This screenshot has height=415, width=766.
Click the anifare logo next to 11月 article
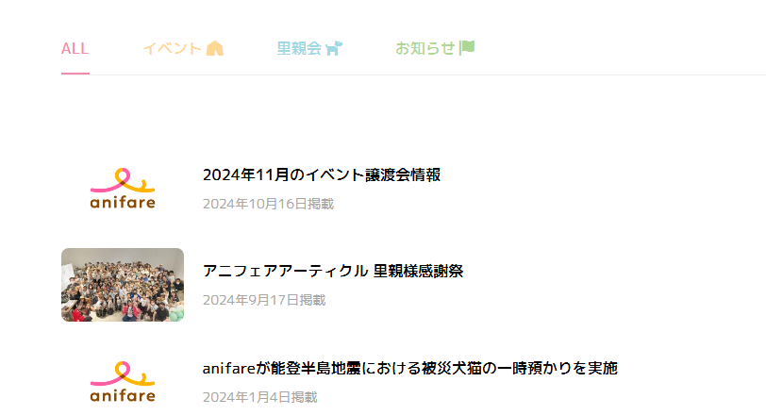123,189
